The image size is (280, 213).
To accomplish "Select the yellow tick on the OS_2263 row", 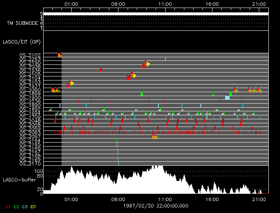I will 165,59.
